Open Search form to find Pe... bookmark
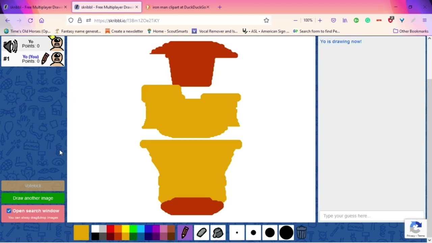The height and width of the screenshot is (243, 432). 316,31
